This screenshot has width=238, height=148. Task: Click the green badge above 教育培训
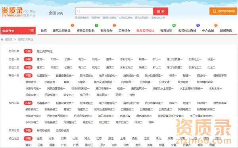coord(174,25)
